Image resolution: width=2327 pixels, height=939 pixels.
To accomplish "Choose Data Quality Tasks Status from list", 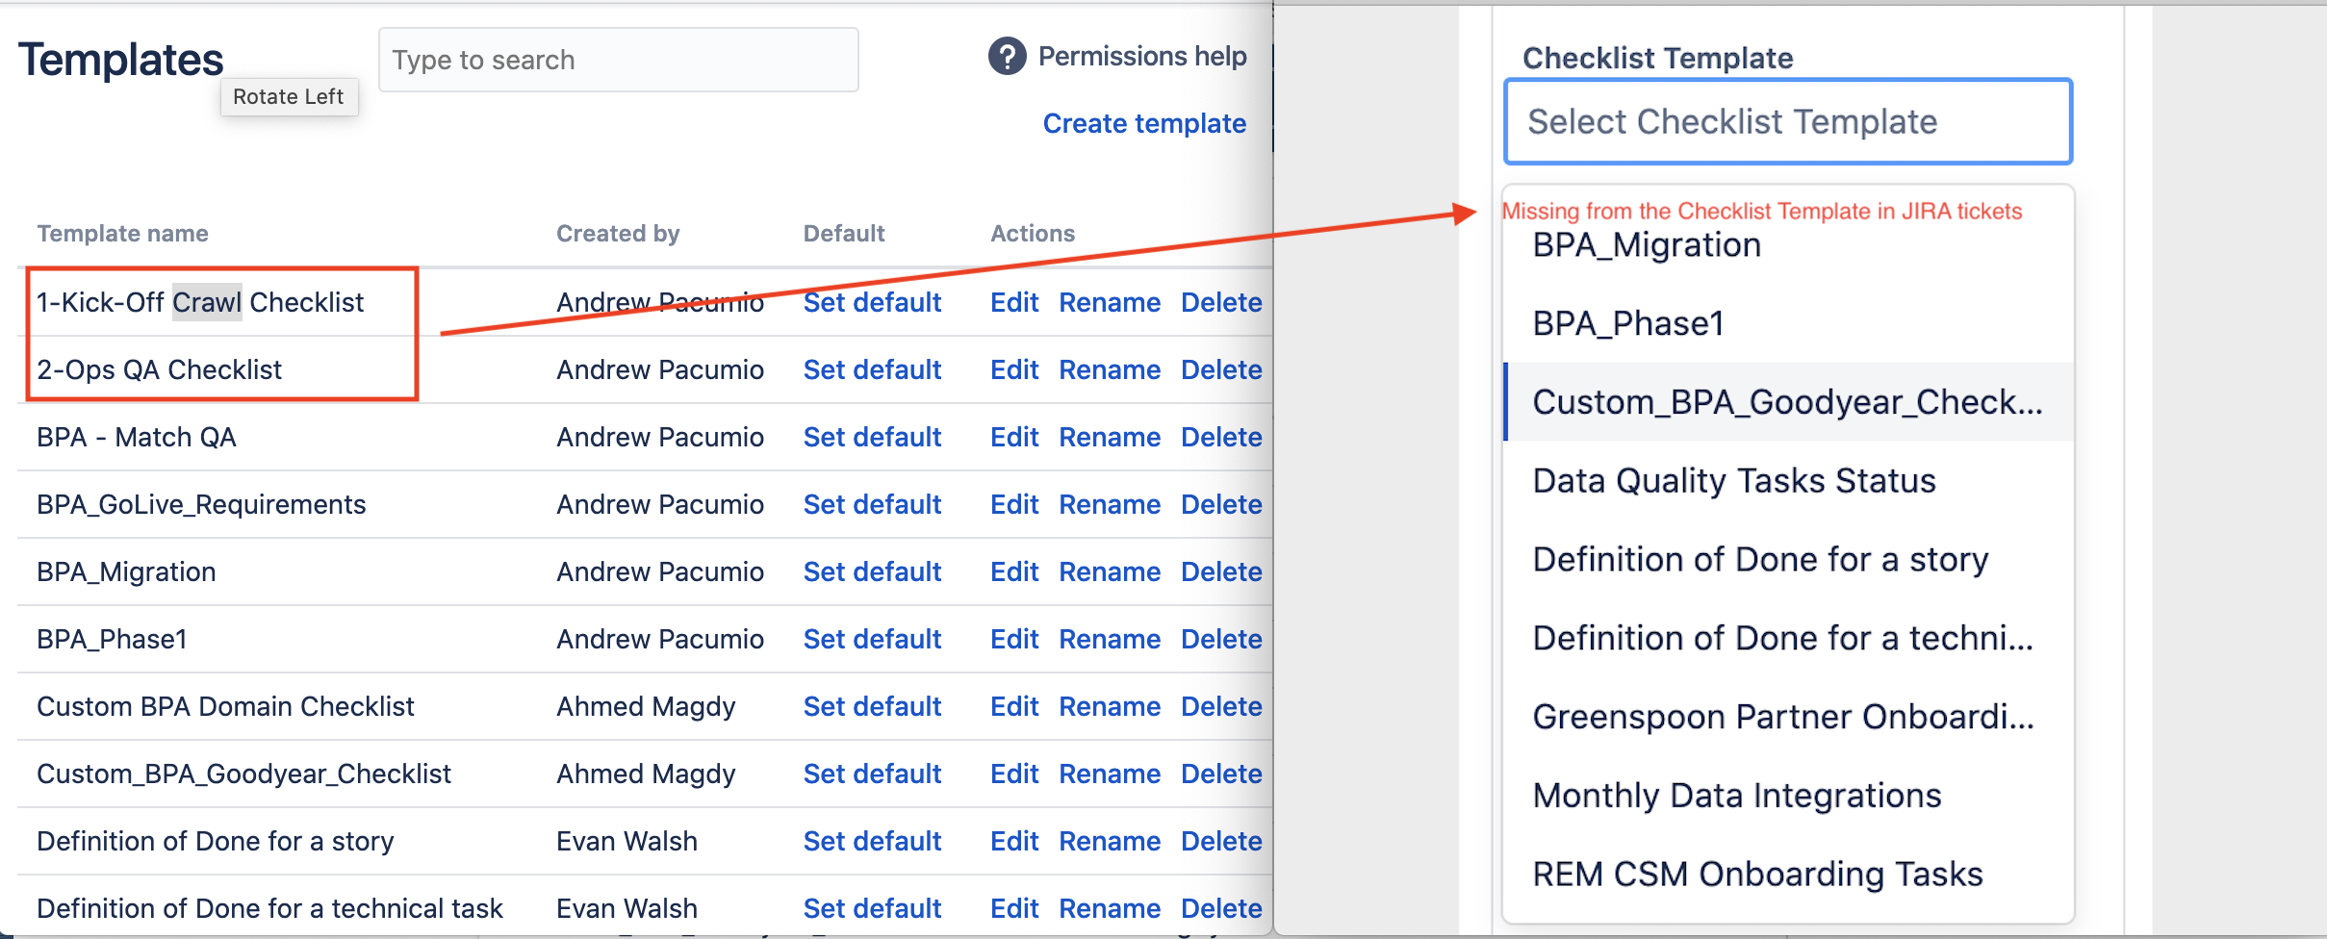I will (1733, 480).
